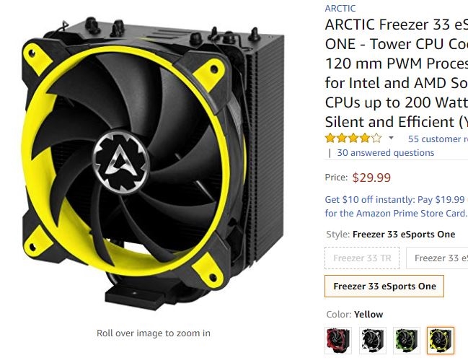
Task: Select the partially visible Freezer 33 eSports style option
Action: [x=437, y=258]
